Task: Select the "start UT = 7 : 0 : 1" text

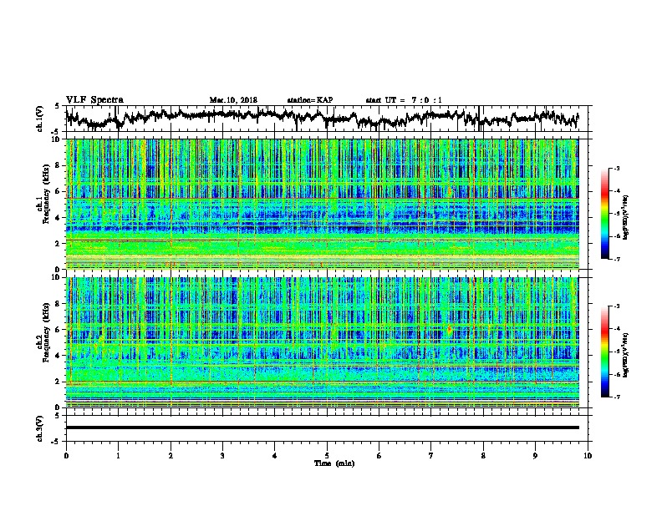Action: (x=404, y=100)
